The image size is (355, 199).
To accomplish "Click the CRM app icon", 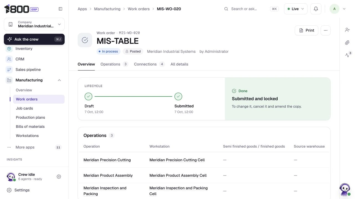I will click(9, 59).
